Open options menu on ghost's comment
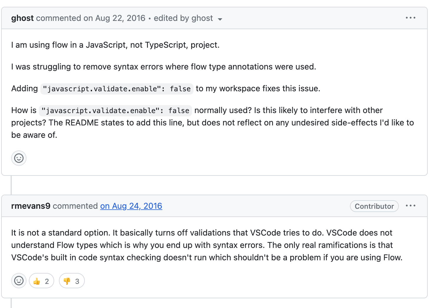 tap(410, 18)
